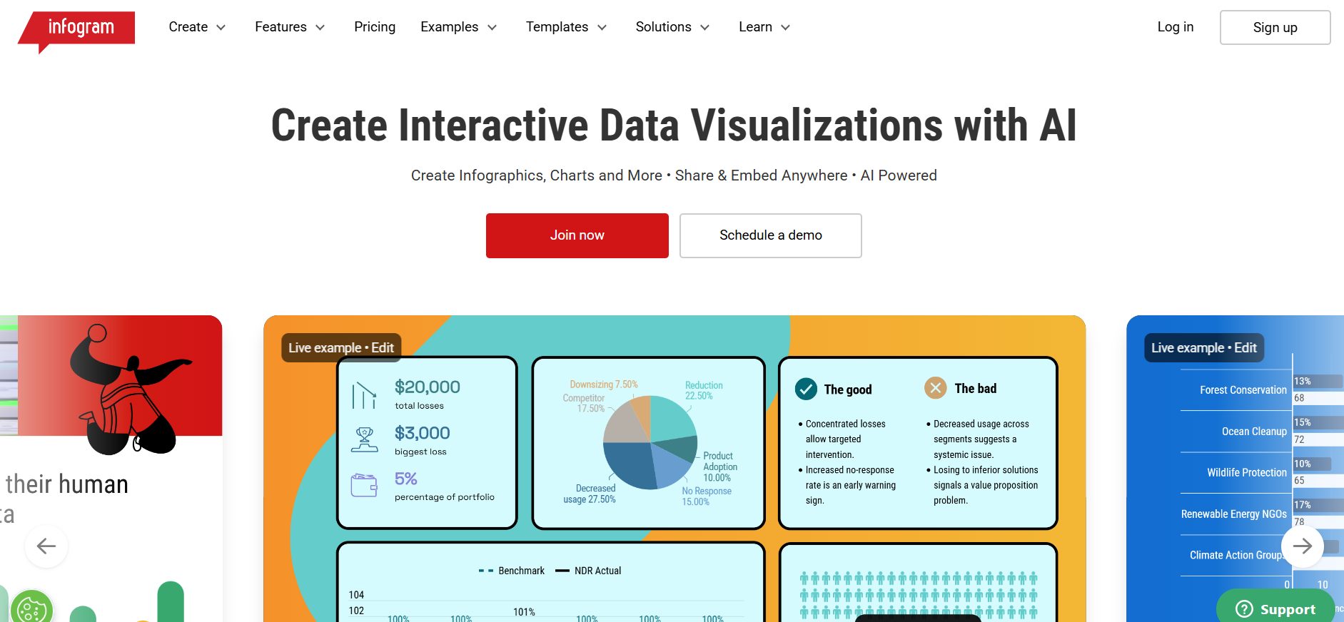Open the Templates dropdown menu
This screenshot has height=622, width=1344.
[565, 27]
